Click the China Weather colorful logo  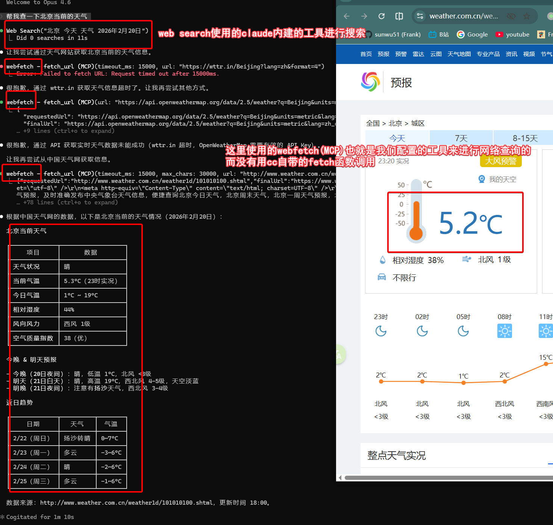pyautogui.click(x=370, y=82)
